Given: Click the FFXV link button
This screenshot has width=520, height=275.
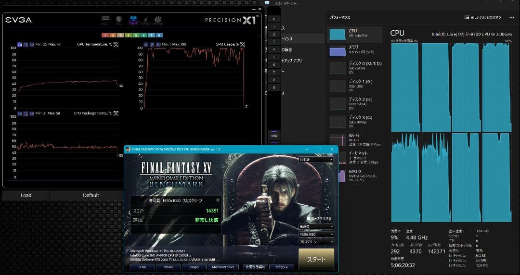Looking at the screenshot, I should [142, 267].
